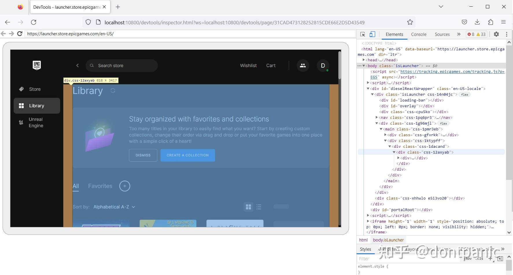Add a new collection with plus icon
This screenshot has height=275, width=513.
click(125, 186)
